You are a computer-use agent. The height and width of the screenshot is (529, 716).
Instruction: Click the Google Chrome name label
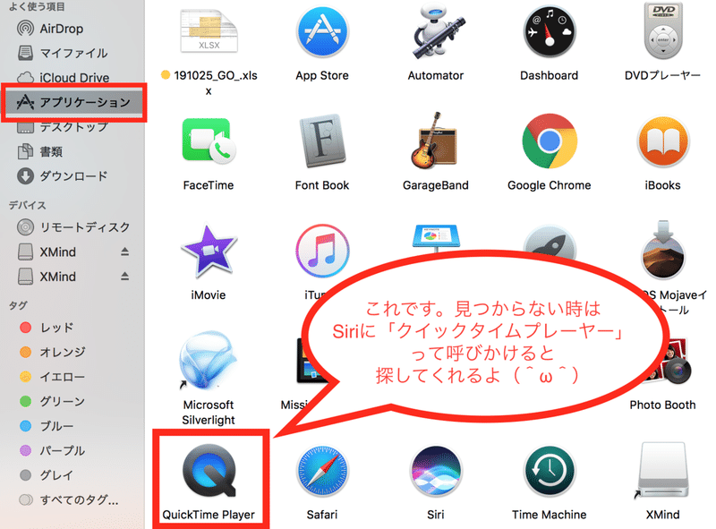[x=550, y=185]
